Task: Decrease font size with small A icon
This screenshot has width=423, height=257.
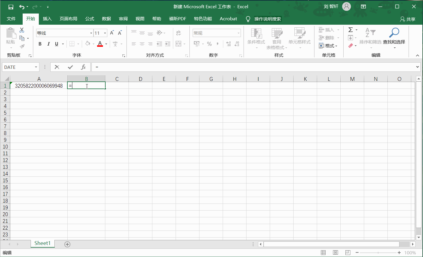Action: (x=120, y=33)
